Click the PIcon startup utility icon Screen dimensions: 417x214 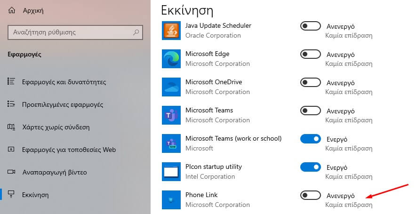tap(171, 172)
